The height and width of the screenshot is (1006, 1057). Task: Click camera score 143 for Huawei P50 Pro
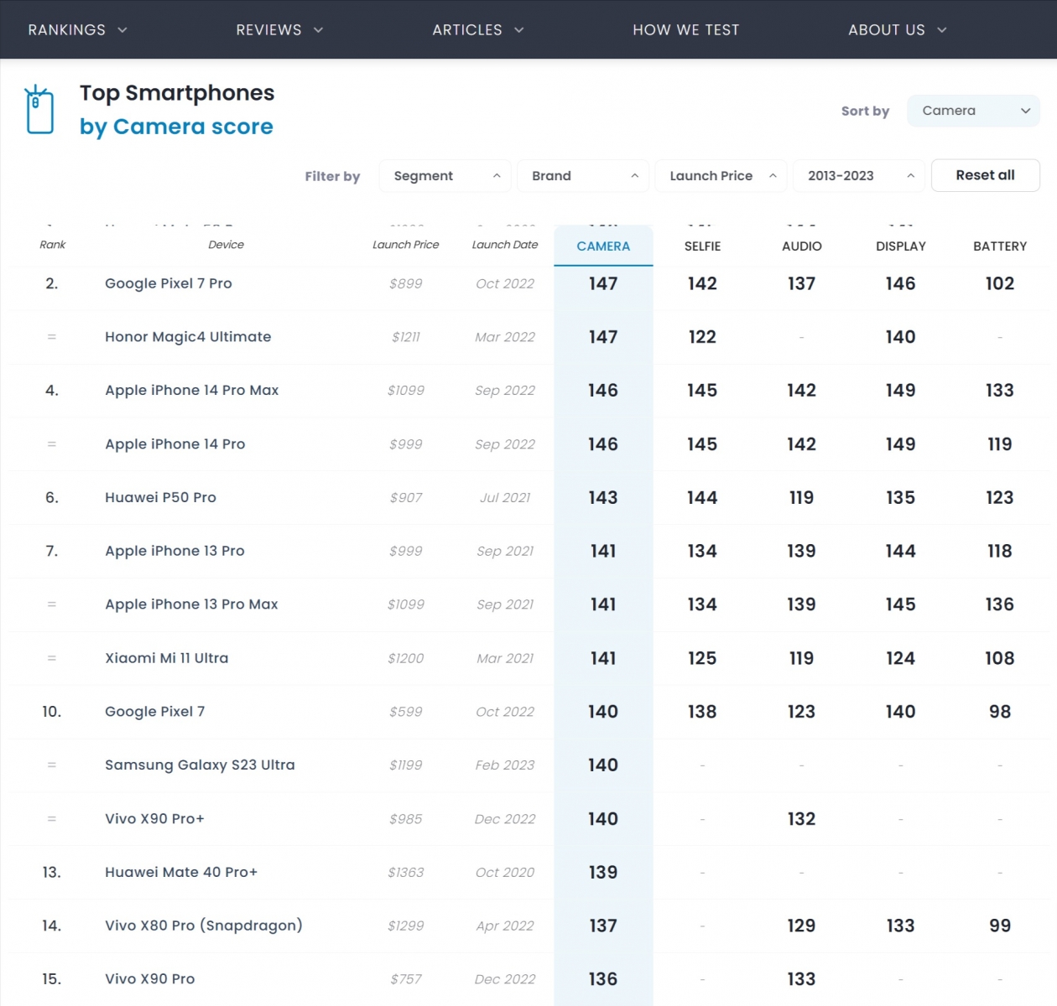[603, 498]
